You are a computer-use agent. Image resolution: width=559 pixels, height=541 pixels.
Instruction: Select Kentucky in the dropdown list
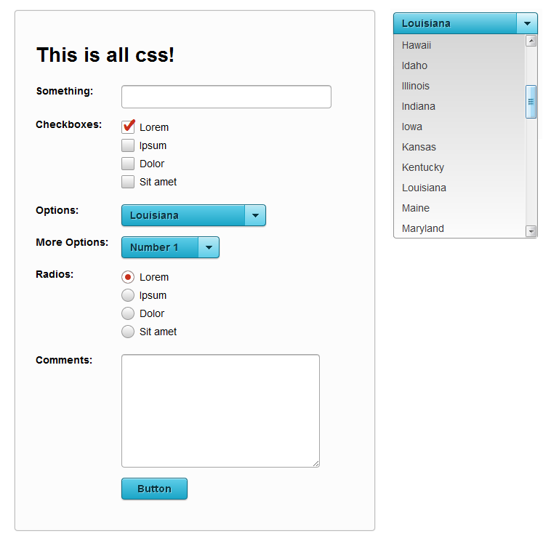423,167
